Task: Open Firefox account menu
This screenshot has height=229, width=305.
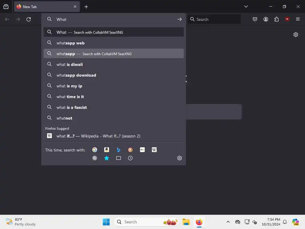Action: click(266, 19)
